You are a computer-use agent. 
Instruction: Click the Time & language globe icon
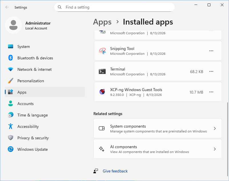(11, 115)
